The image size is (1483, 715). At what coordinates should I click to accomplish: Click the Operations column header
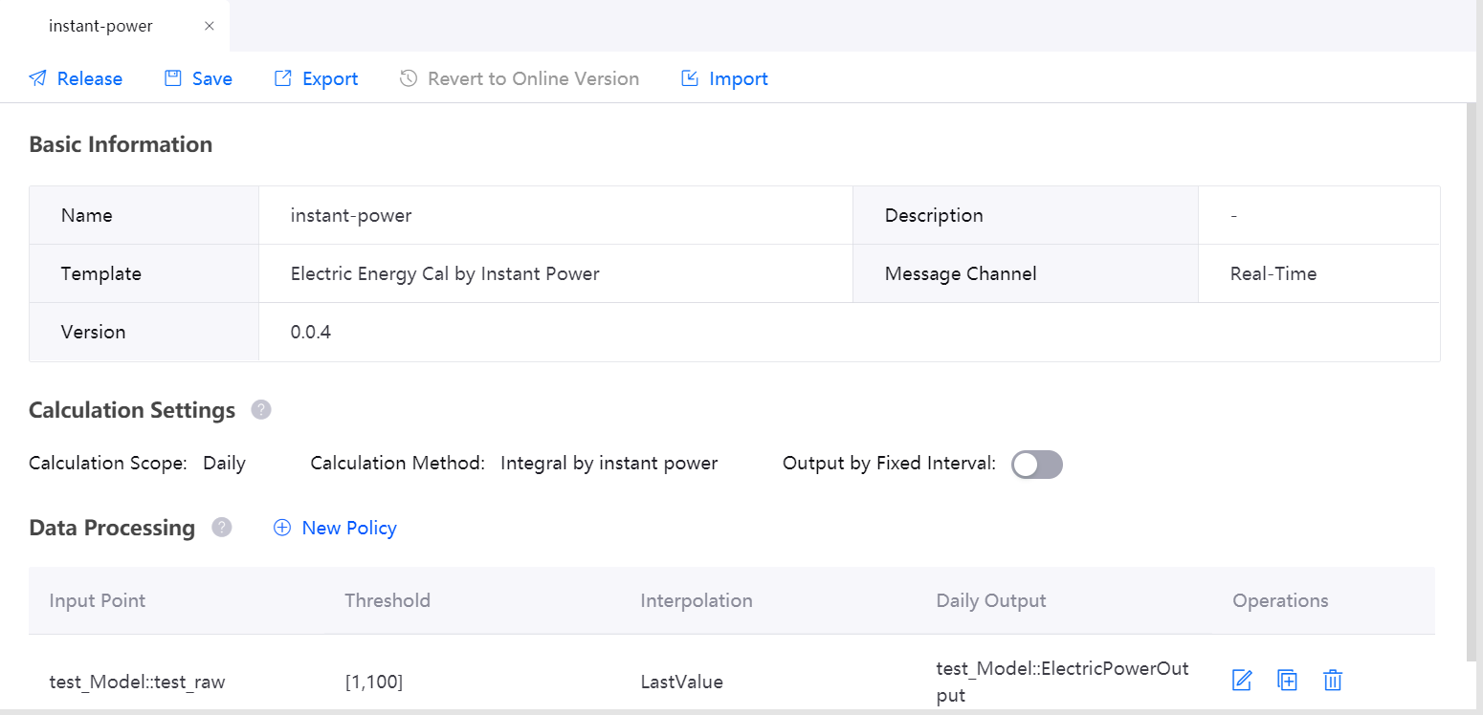[x=1280, y=600]
